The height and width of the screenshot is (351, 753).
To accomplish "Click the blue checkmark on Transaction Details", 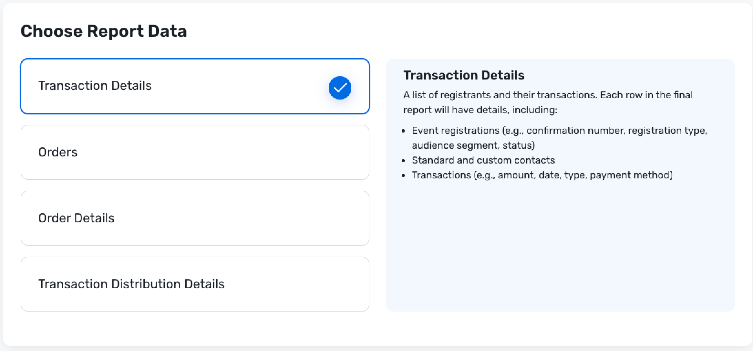I will coord(340,88).
